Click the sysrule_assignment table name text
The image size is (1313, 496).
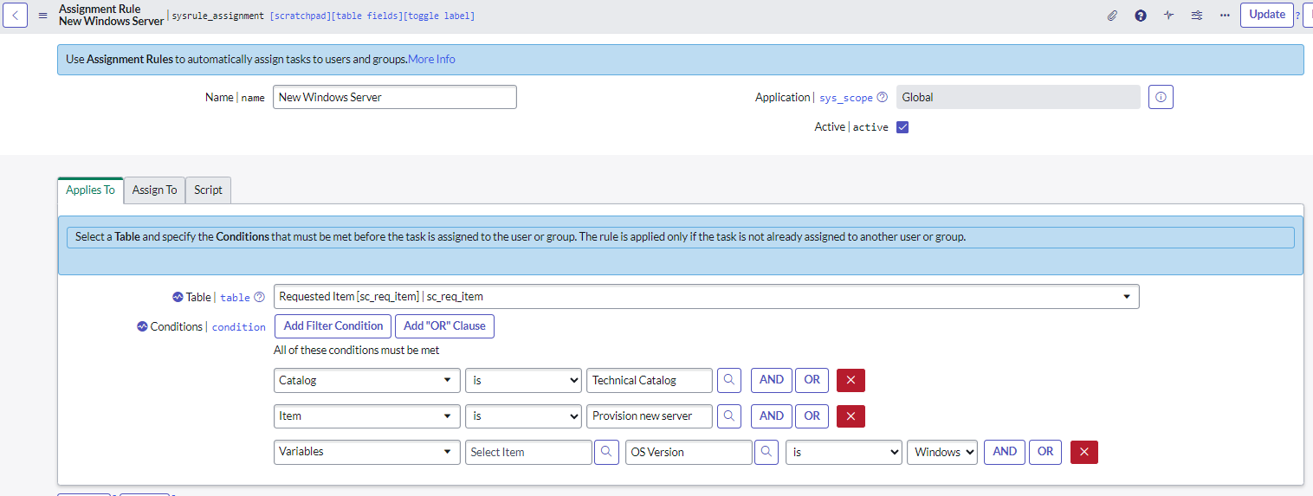218,16
